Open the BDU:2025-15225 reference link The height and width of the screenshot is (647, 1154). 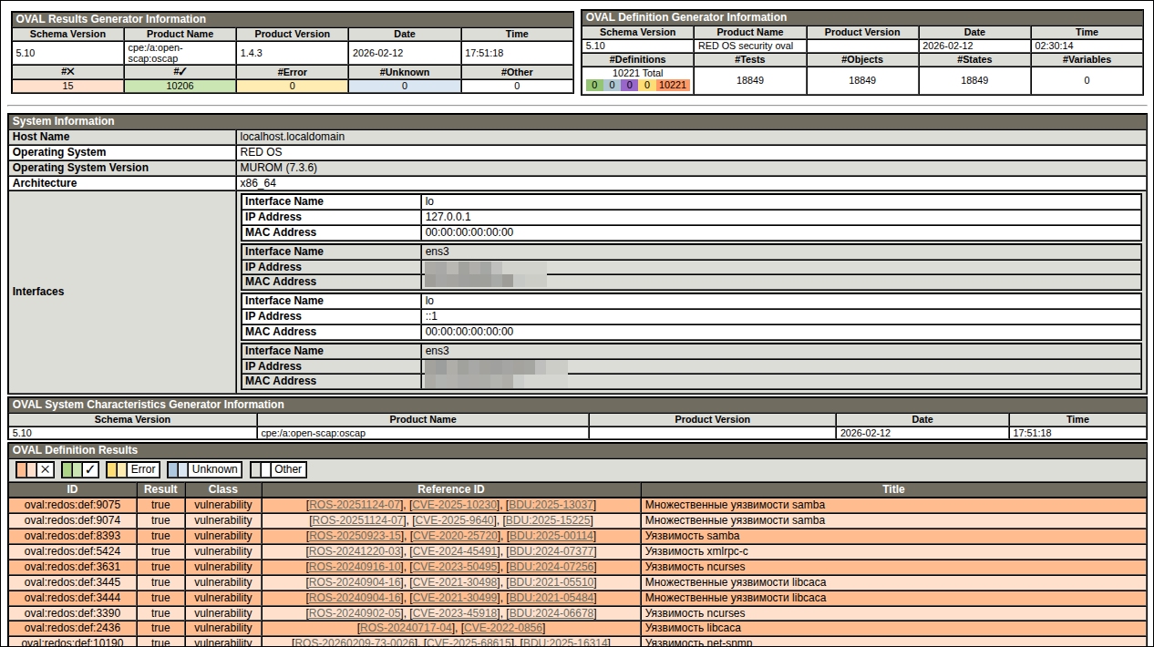pyautogui.click(x=550, y=520)
